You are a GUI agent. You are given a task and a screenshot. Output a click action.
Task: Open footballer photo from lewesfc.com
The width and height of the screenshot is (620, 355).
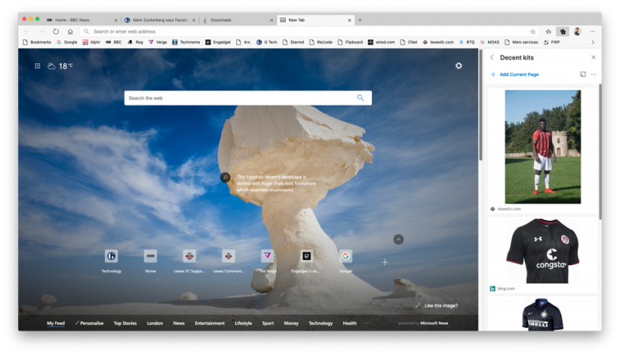[542, 147]
